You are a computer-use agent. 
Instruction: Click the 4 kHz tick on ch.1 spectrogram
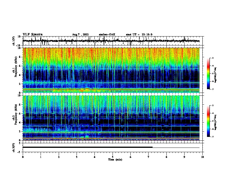click(x=20, y=75)
